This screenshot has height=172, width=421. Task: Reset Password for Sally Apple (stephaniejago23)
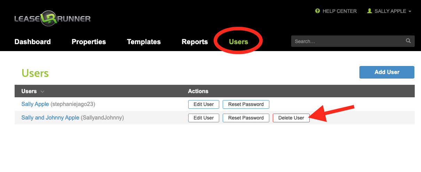pos(246,104)
